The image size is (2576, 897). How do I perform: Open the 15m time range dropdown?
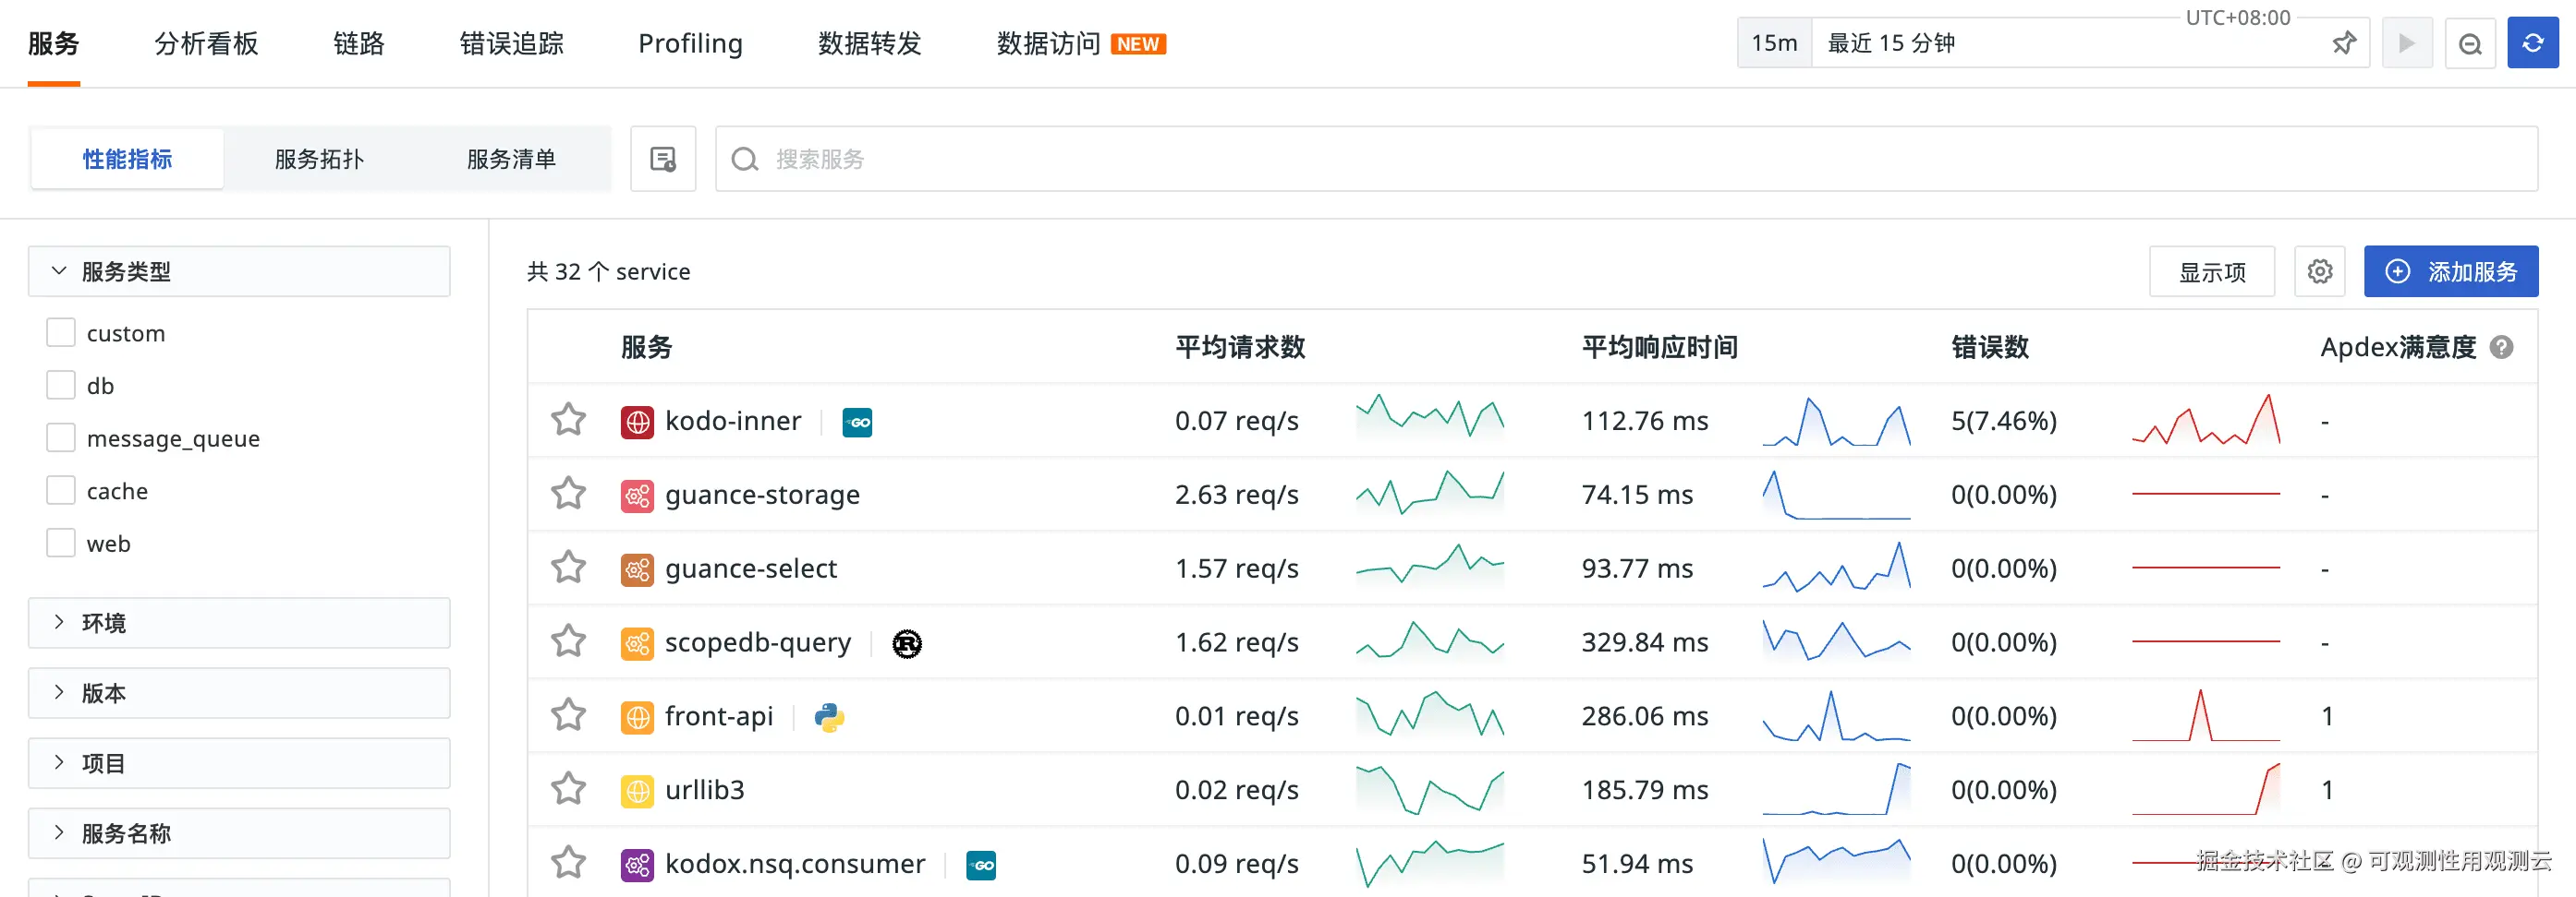[x=1775, y=43]
